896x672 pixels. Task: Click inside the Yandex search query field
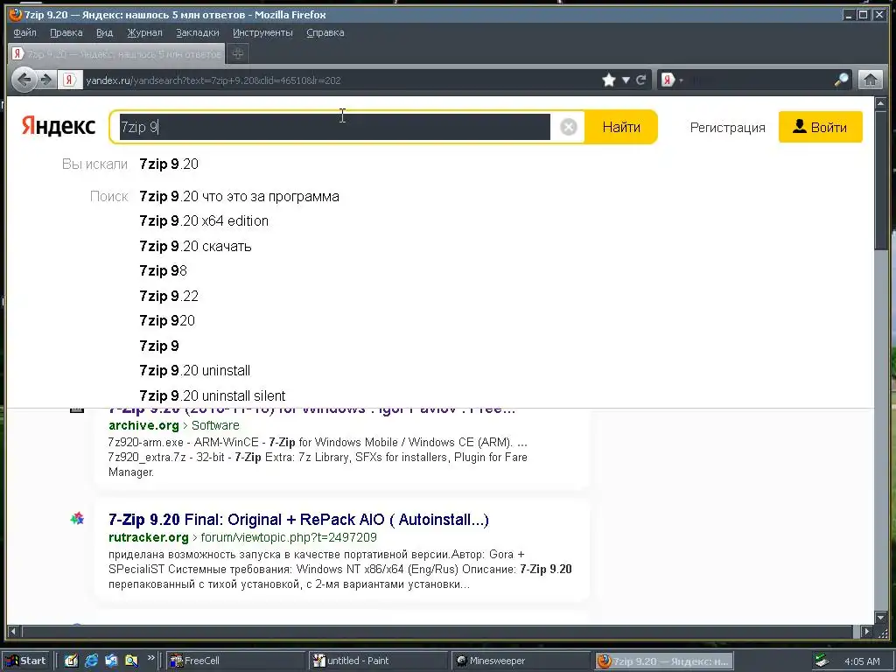click(x=335, y=127)
